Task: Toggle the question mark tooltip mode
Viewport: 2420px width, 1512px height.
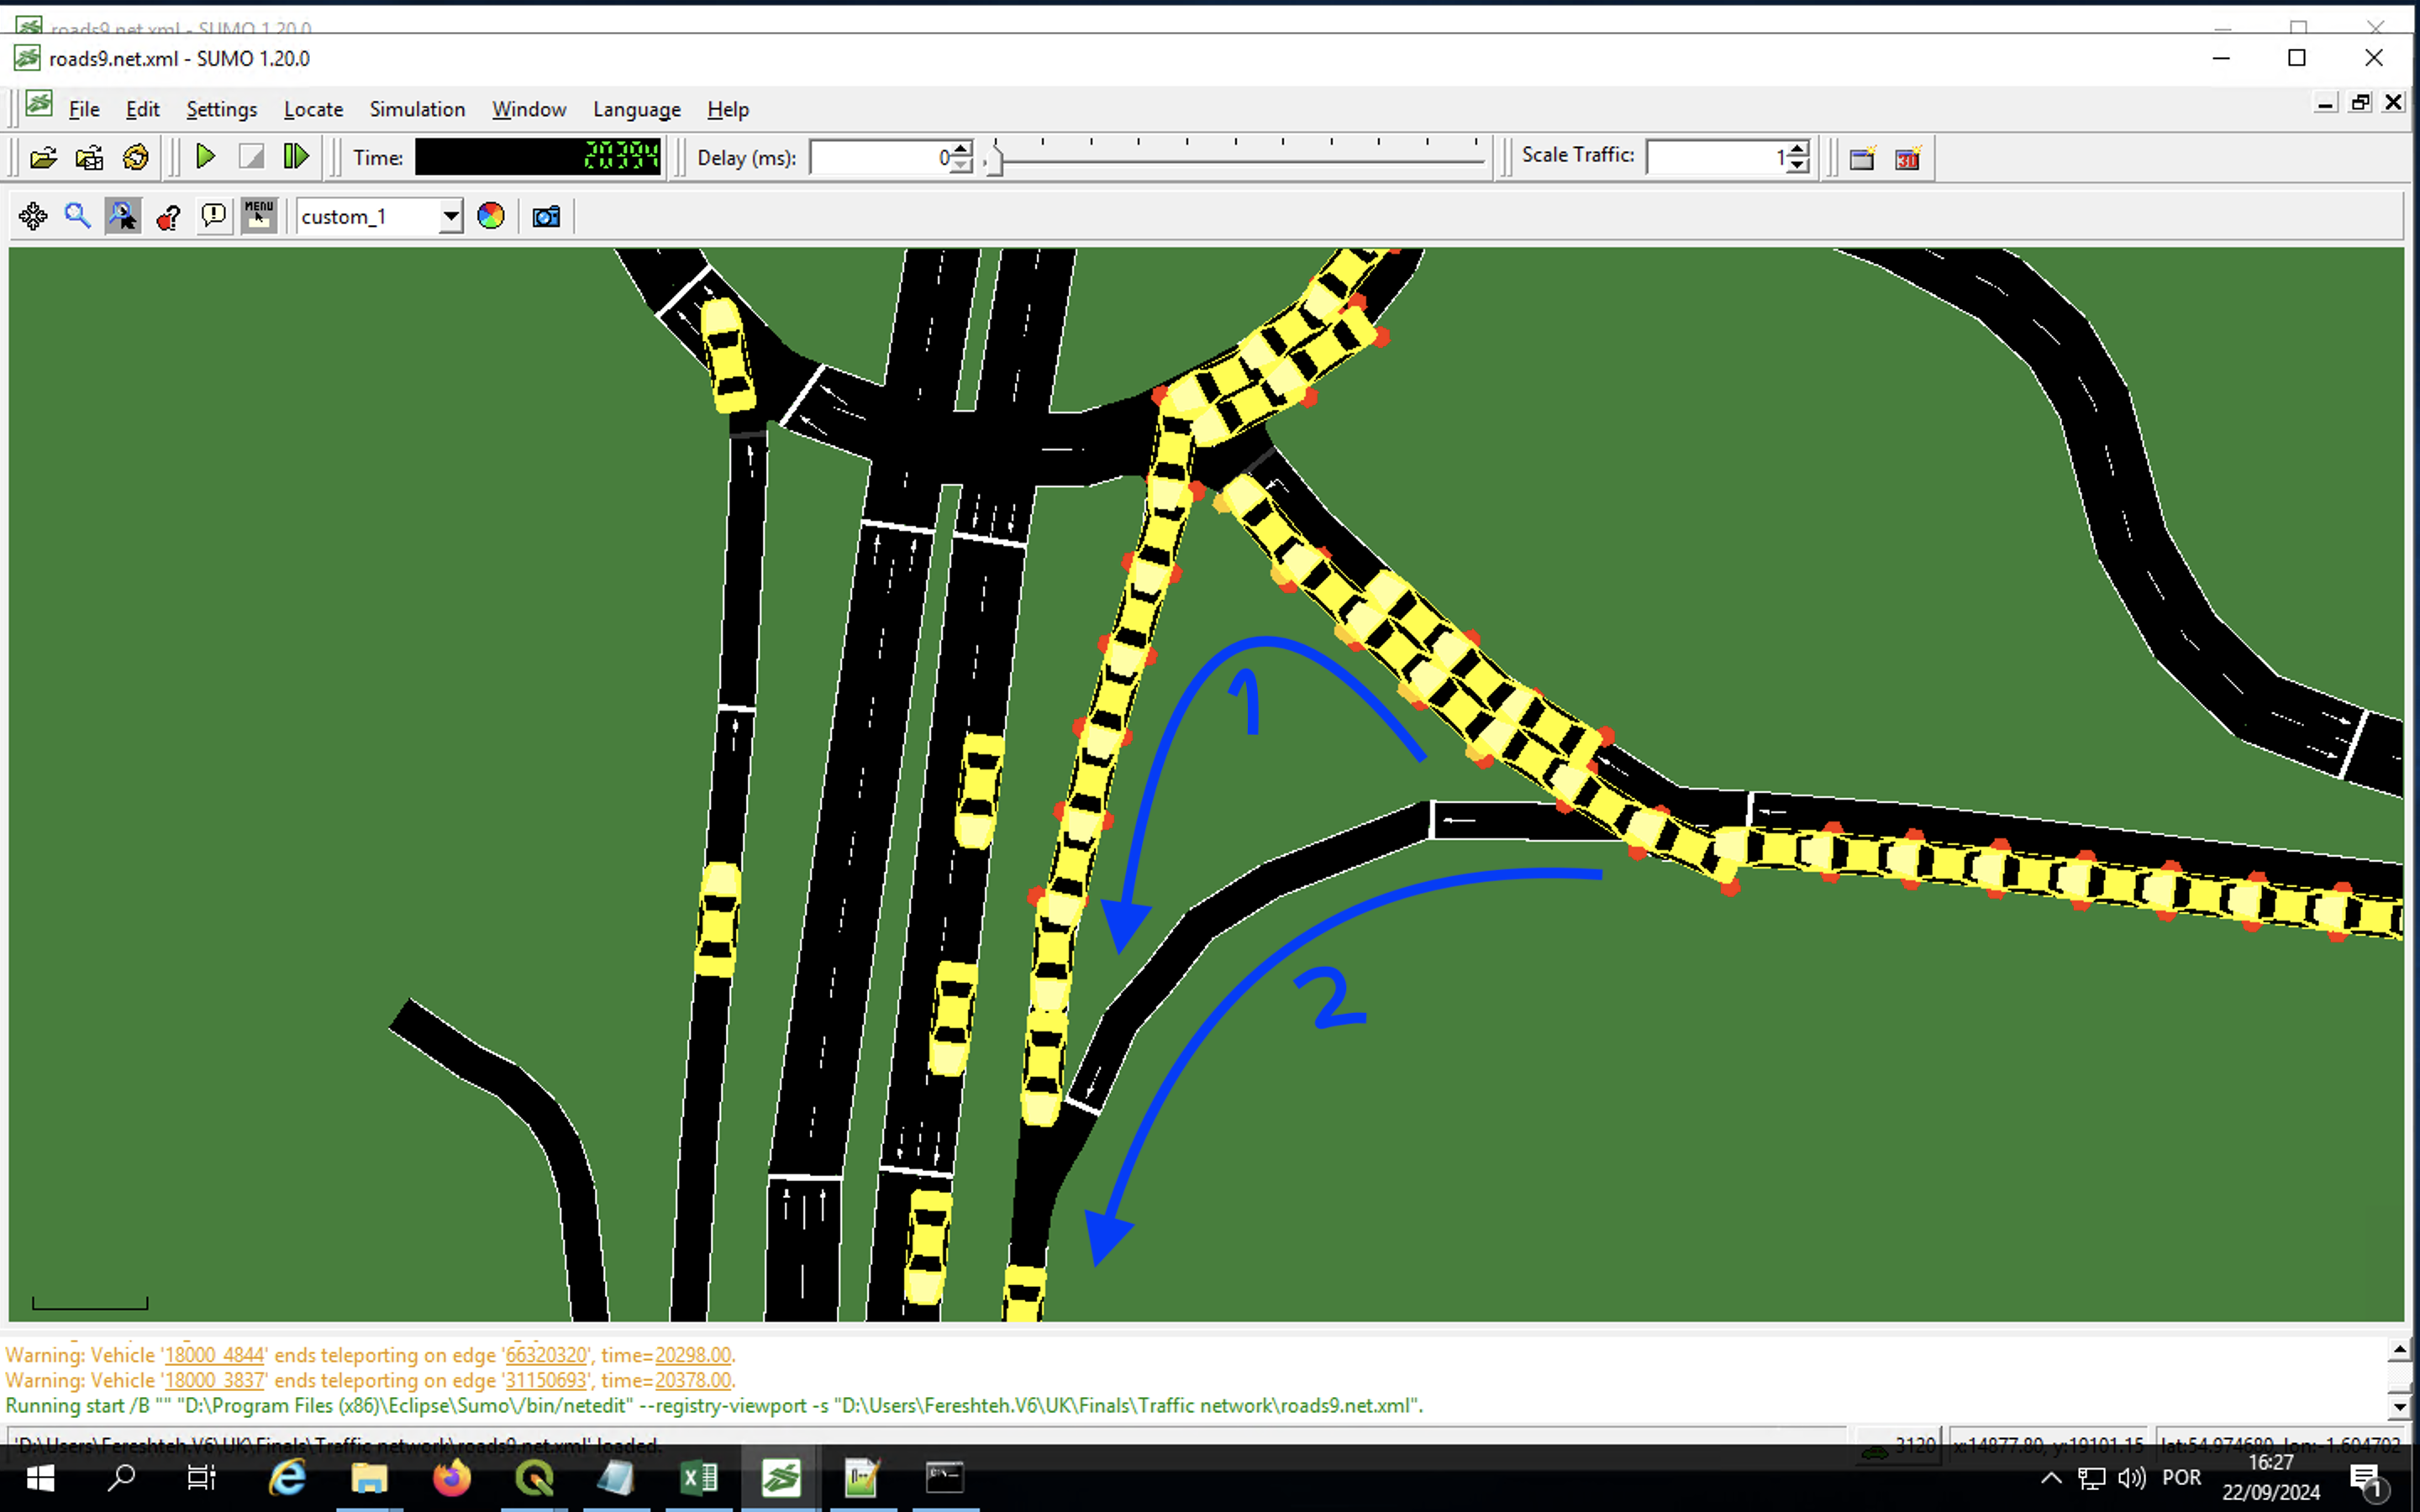Action: point(168,216)
